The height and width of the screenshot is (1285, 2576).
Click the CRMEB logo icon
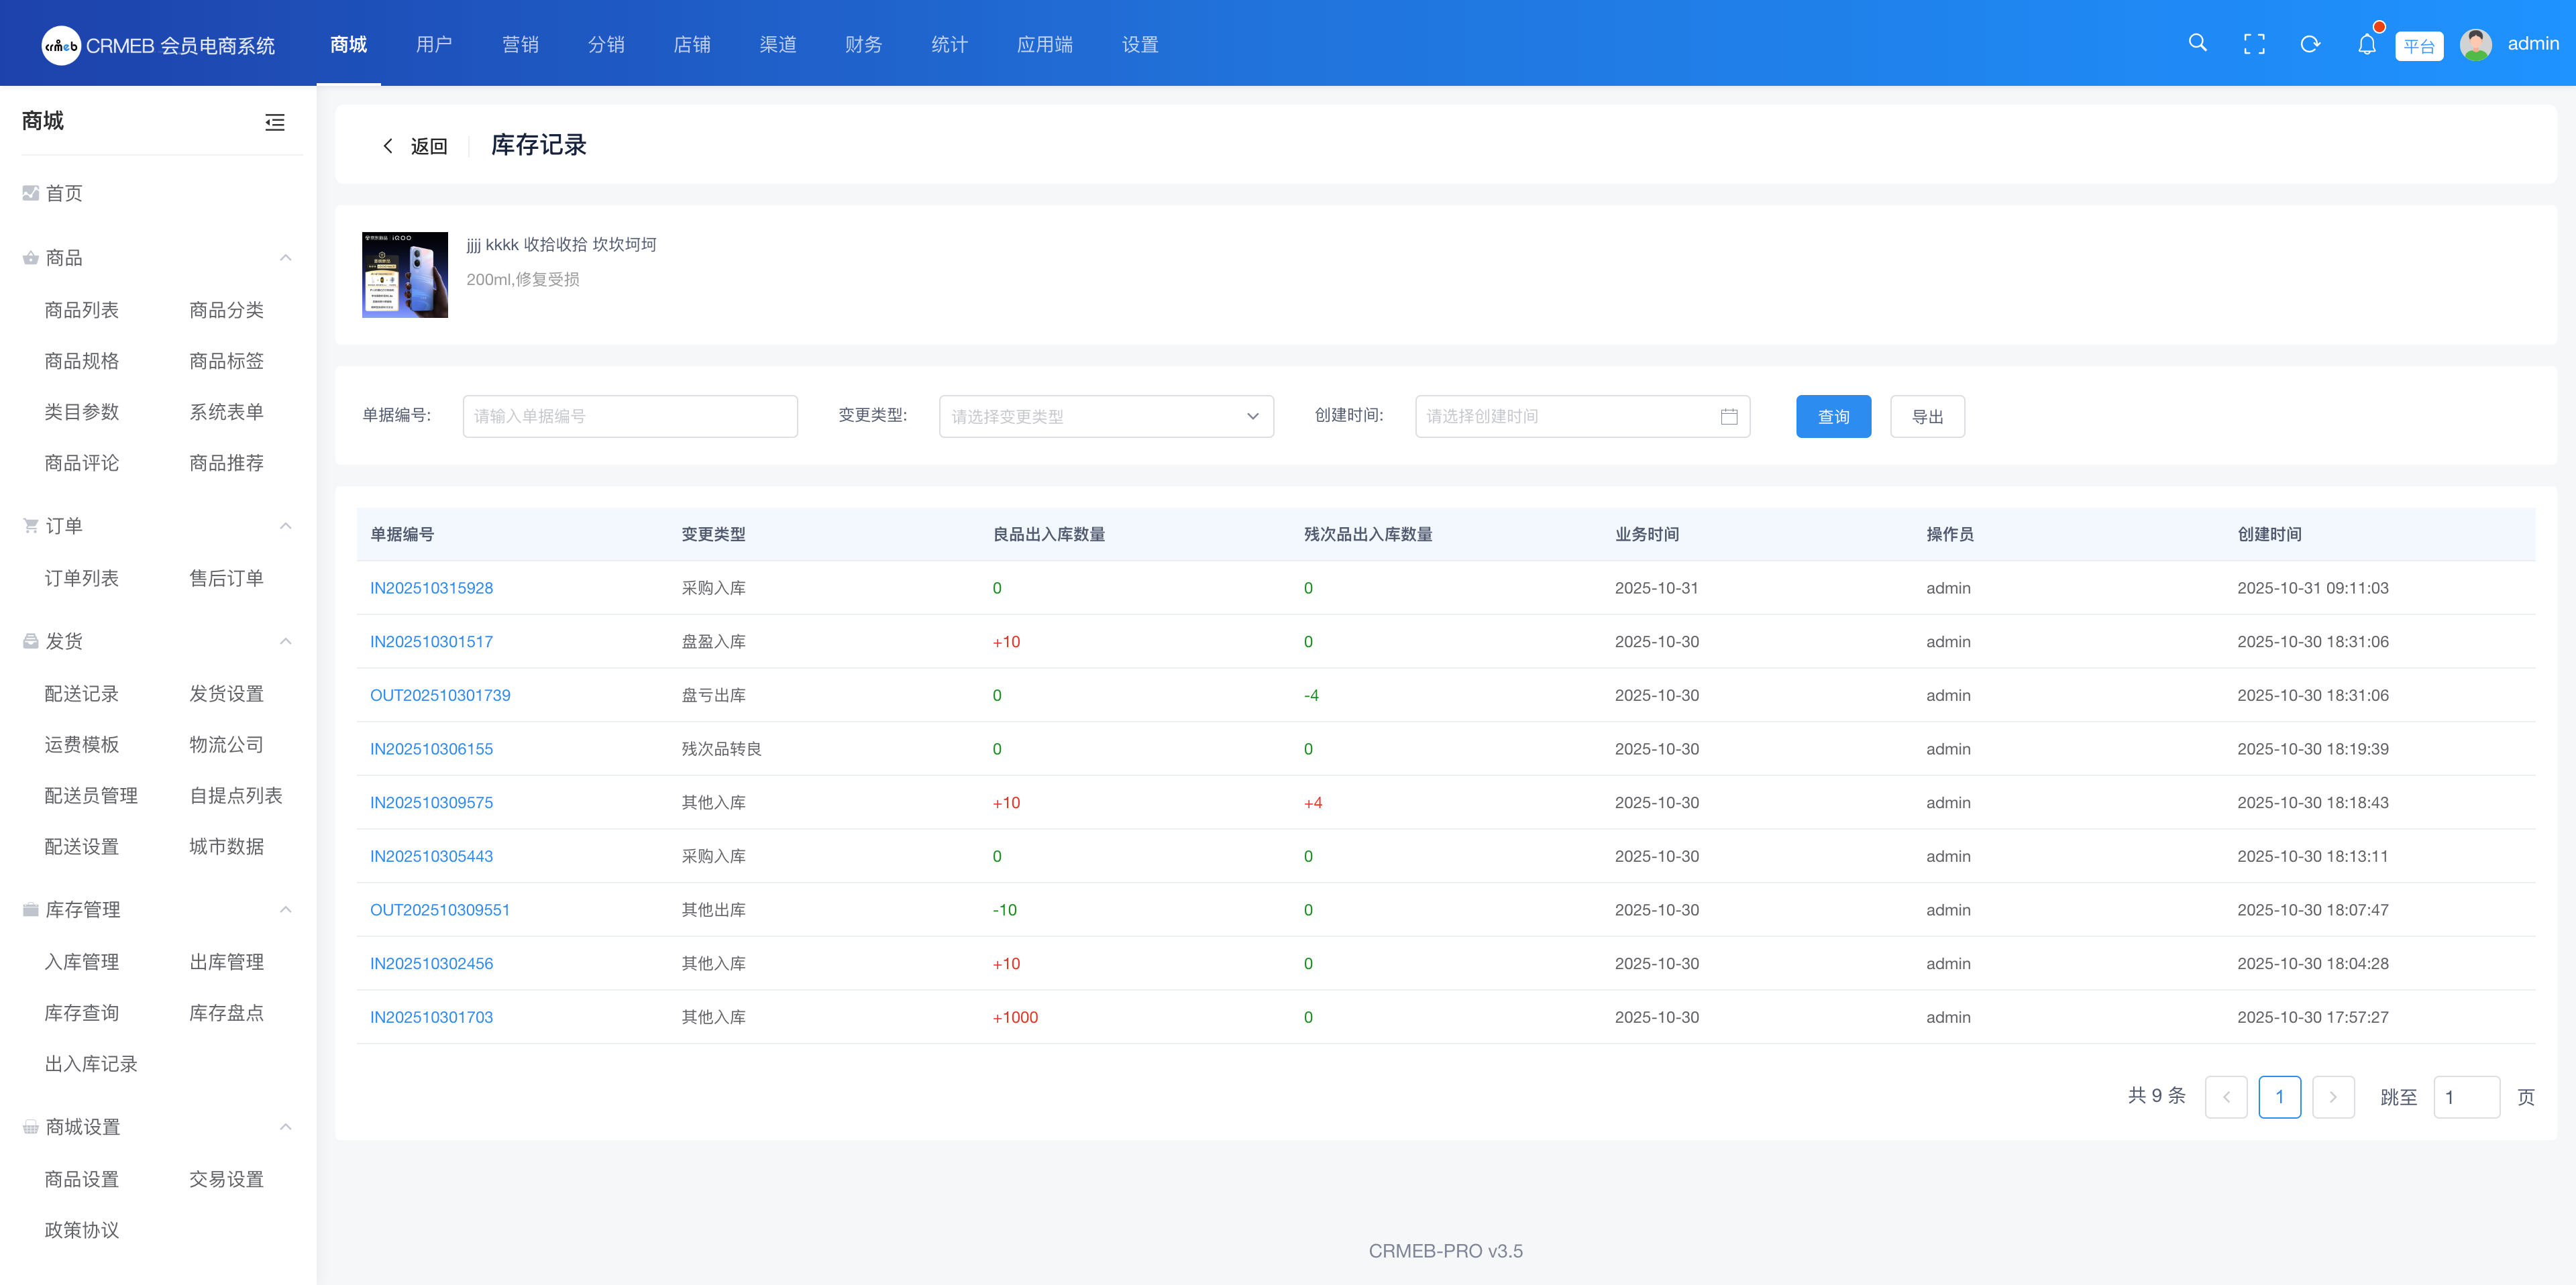click(x=61, y=45)
